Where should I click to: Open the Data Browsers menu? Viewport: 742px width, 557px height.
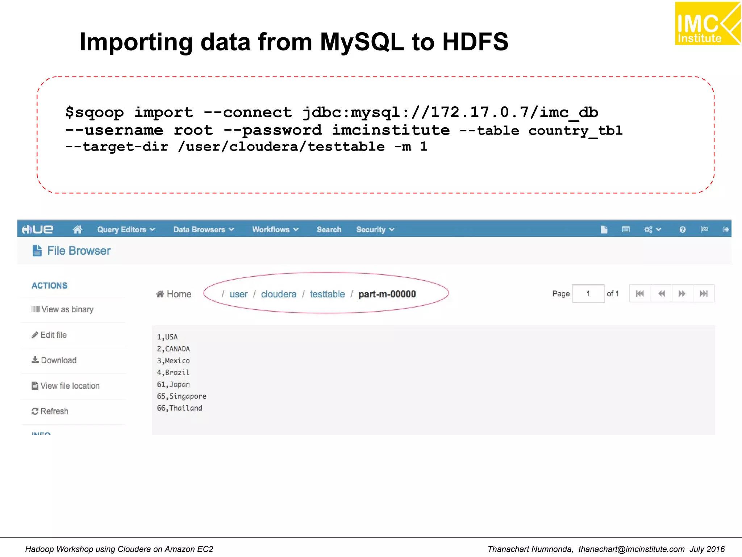coord(204,230)
